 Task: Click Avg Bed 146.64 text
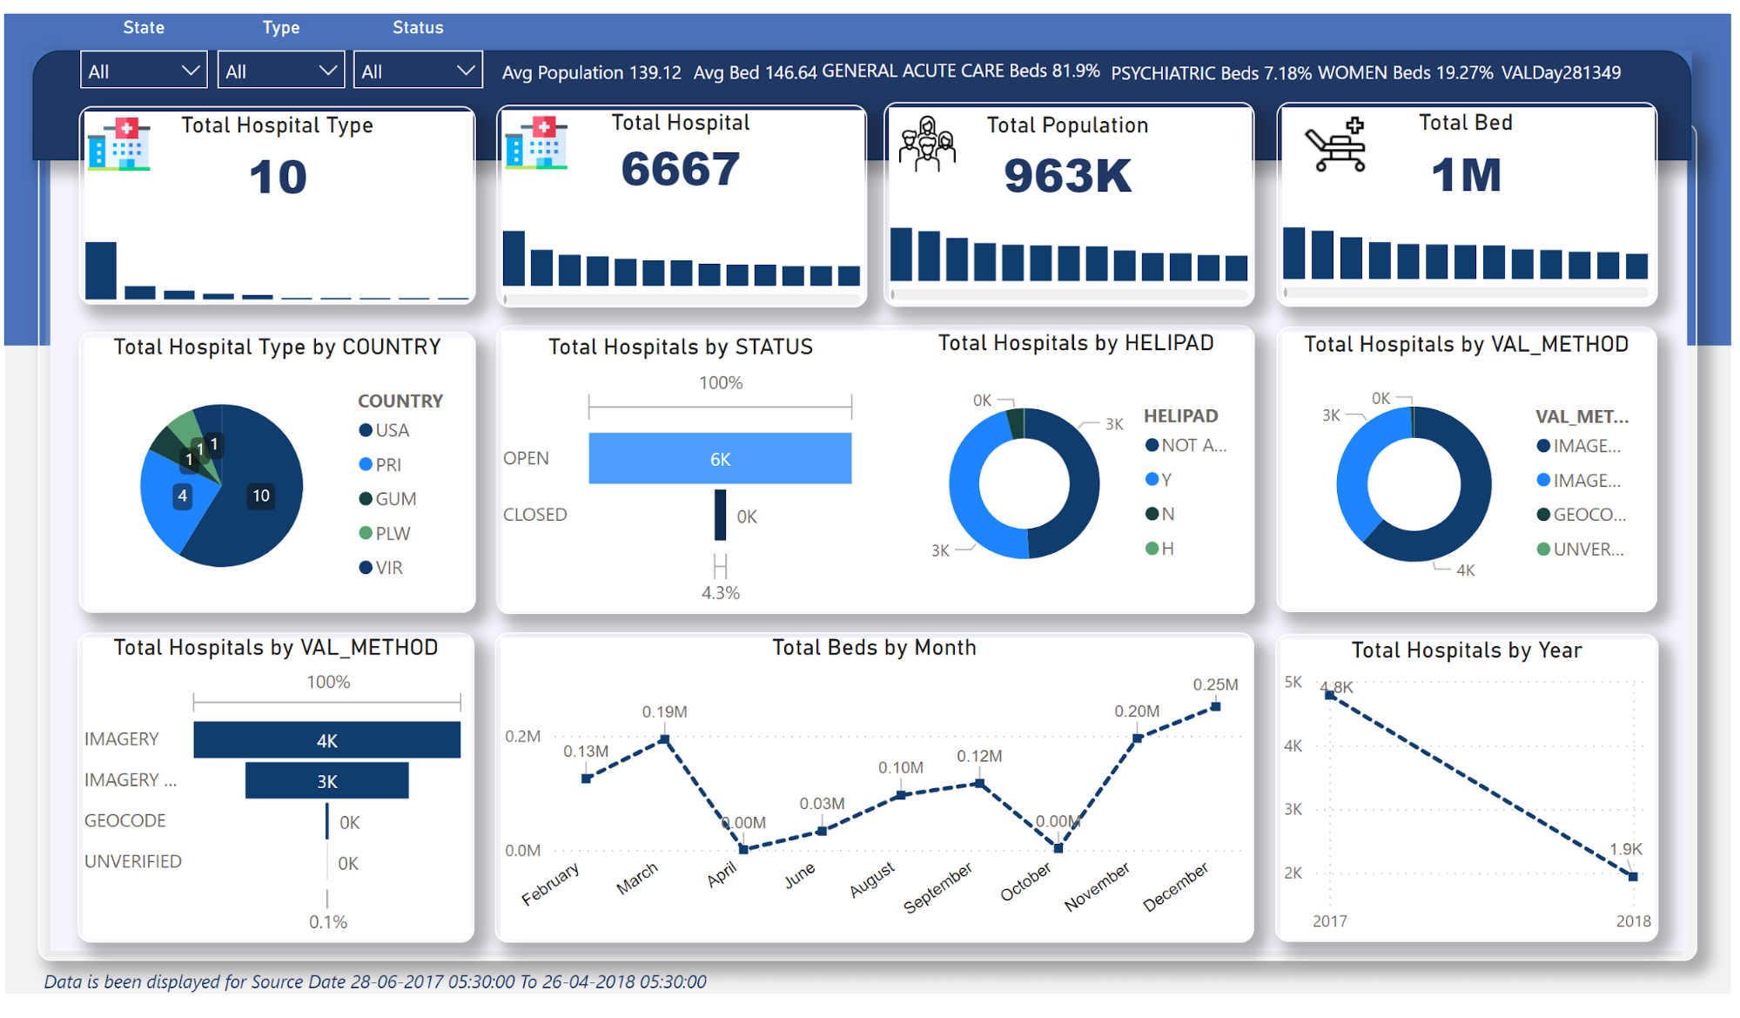pyautogui.click(x=755, y=72)
